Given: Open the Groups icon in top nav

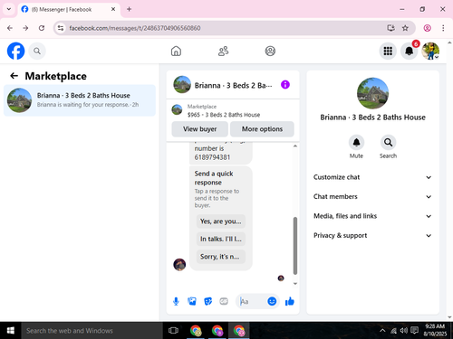Looking at the screenshot, I should (x=270, y=51).
